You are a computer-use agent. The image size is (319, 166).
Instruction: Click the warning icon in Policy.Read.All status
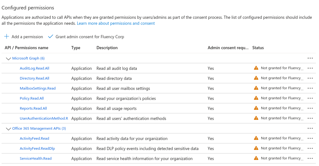point(256,98)
